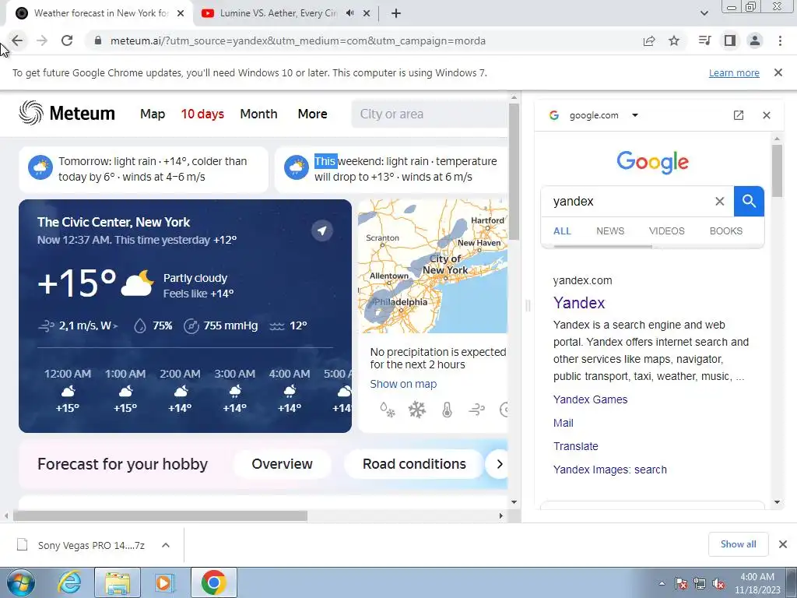Image resolution: width=797 pixels, height=598 pixels.
Task: Close the downloads bar
Action: click(x=783, y=544)
